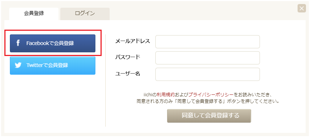Switch to the ログイン tab
The image size is (310, 138).
[85, 14]
